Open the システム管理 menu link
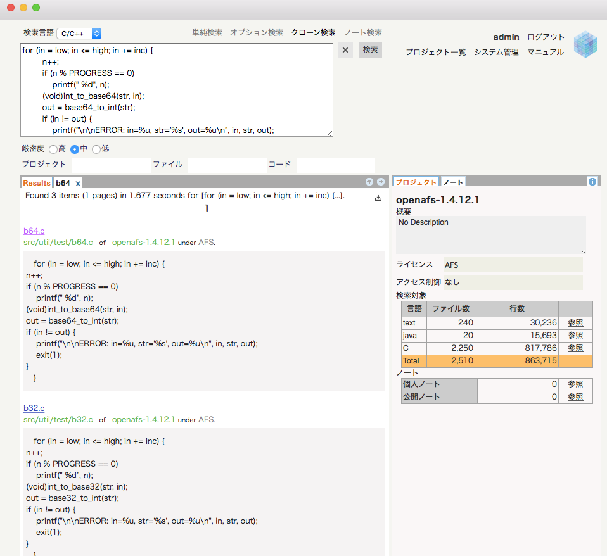607x556 pixels. pyautogui.click(x=496, y=52)
